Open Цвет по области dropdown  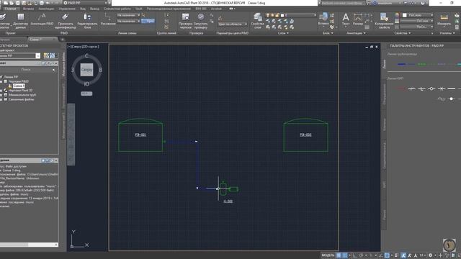click(232, 24)
